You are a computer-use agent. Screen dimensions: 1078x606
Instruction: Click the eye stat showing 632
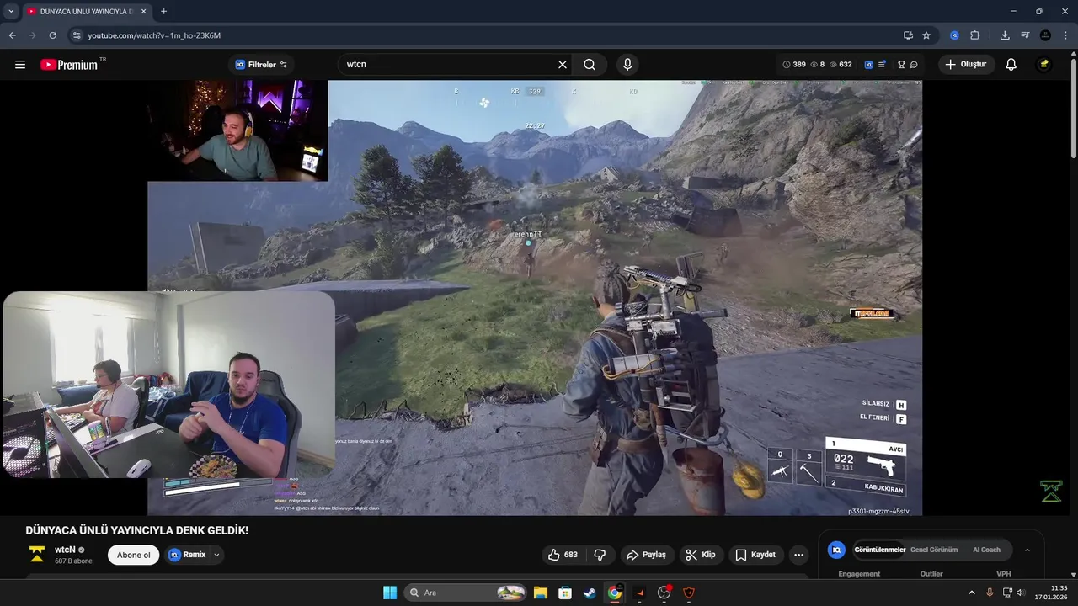[841, 65]
